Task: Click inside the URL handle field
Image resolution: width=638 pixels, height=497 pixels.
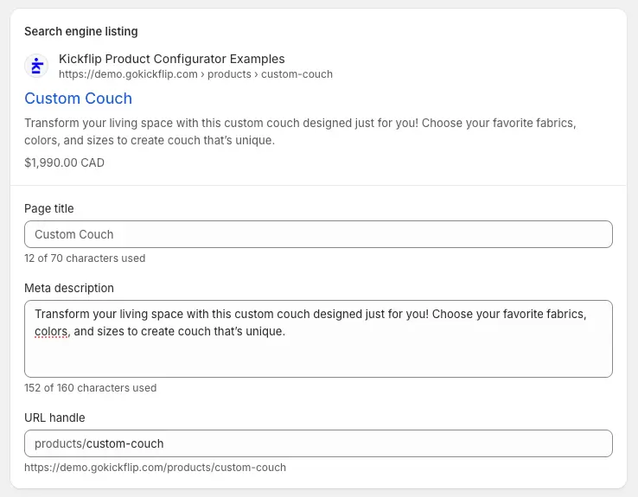Action: (380, 443)
